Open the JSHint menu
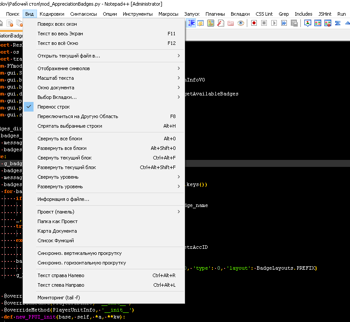This screenshot has width=350, height=322. coord(325,14)
